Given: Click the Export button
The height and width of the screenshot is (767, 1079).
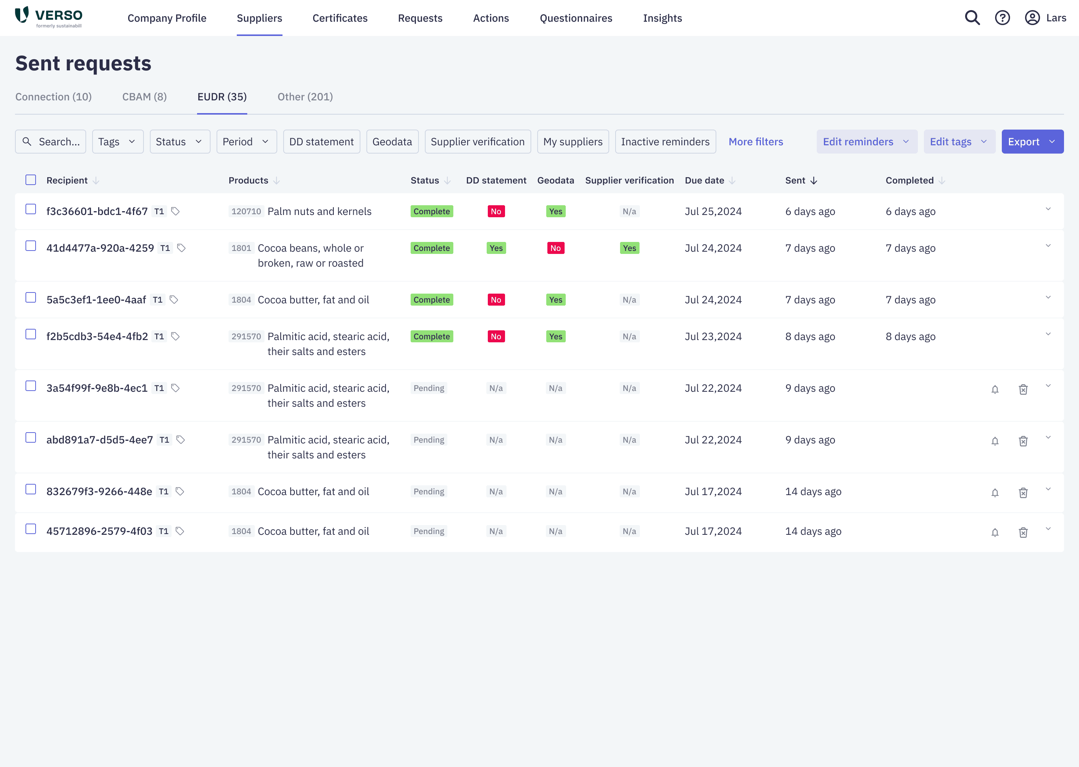Looking at the screenshot, I should pos(1033,141).
